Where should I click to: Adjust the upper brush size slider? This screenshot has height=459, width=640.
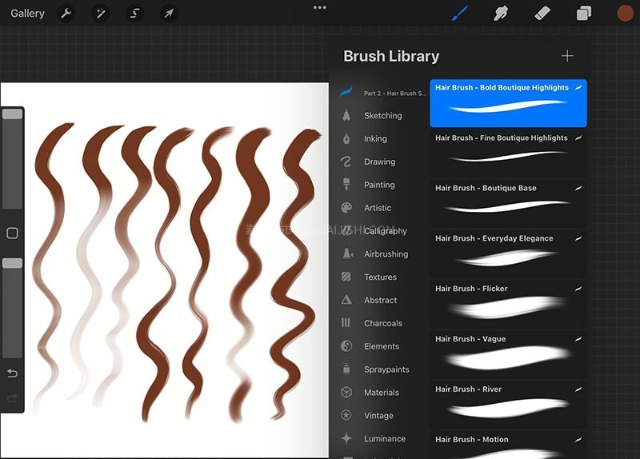[12, 159]
